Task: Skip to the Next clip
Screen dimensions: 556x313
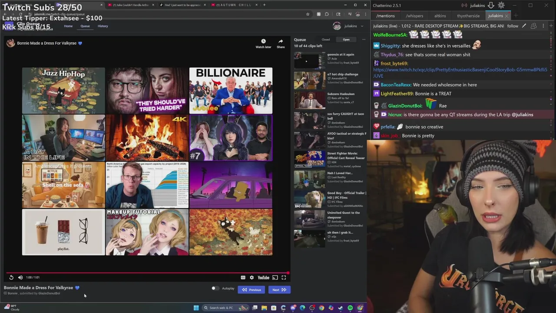Action: coord(279,290)
